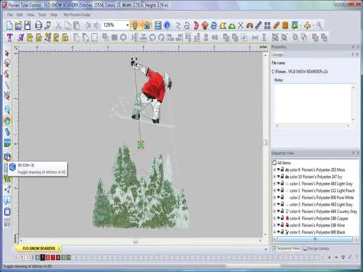
Task: Expand the color 4 Country Gray node
Action: (x=275, y=211)
